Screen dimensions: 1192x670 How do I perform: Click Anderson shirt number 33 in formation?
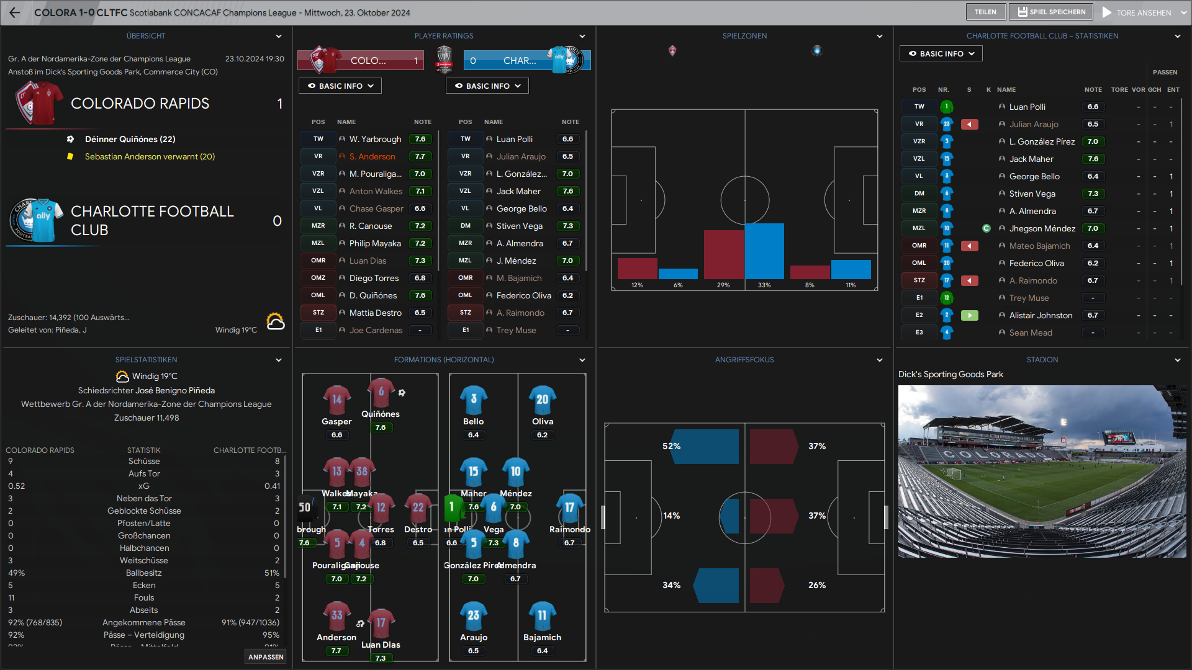point(336,616)
